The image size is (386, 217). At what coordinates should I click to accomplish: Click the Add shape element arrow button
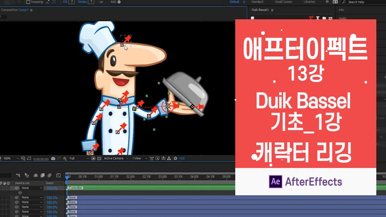119,2
